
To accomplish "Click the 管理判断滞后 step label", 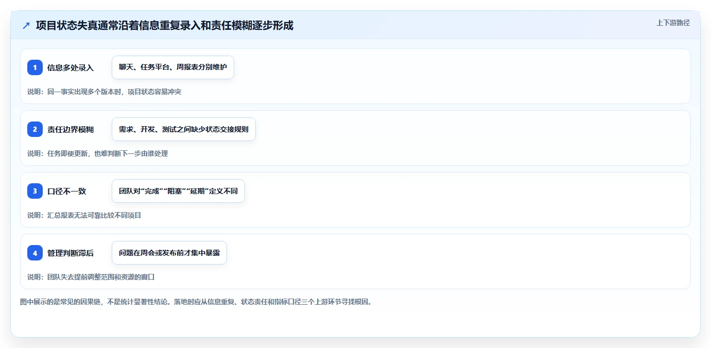I will pyautogui.click(x=71, y=253).
